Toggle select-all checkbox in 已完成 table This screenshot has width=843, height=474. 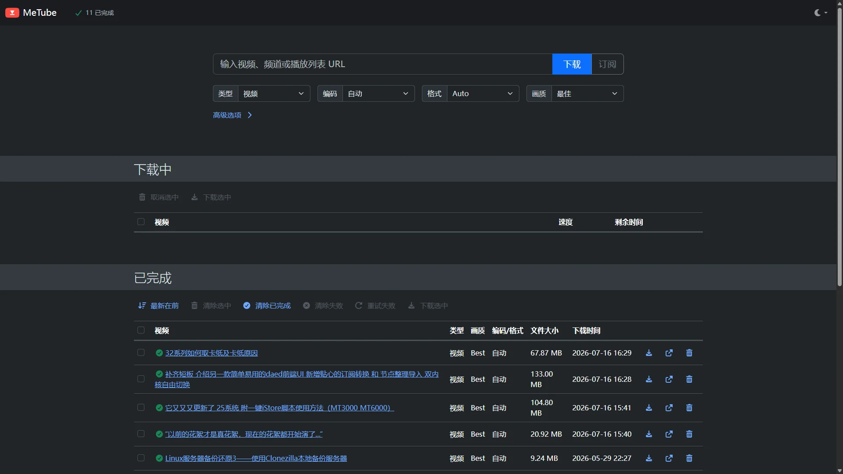tap(141, 330)
